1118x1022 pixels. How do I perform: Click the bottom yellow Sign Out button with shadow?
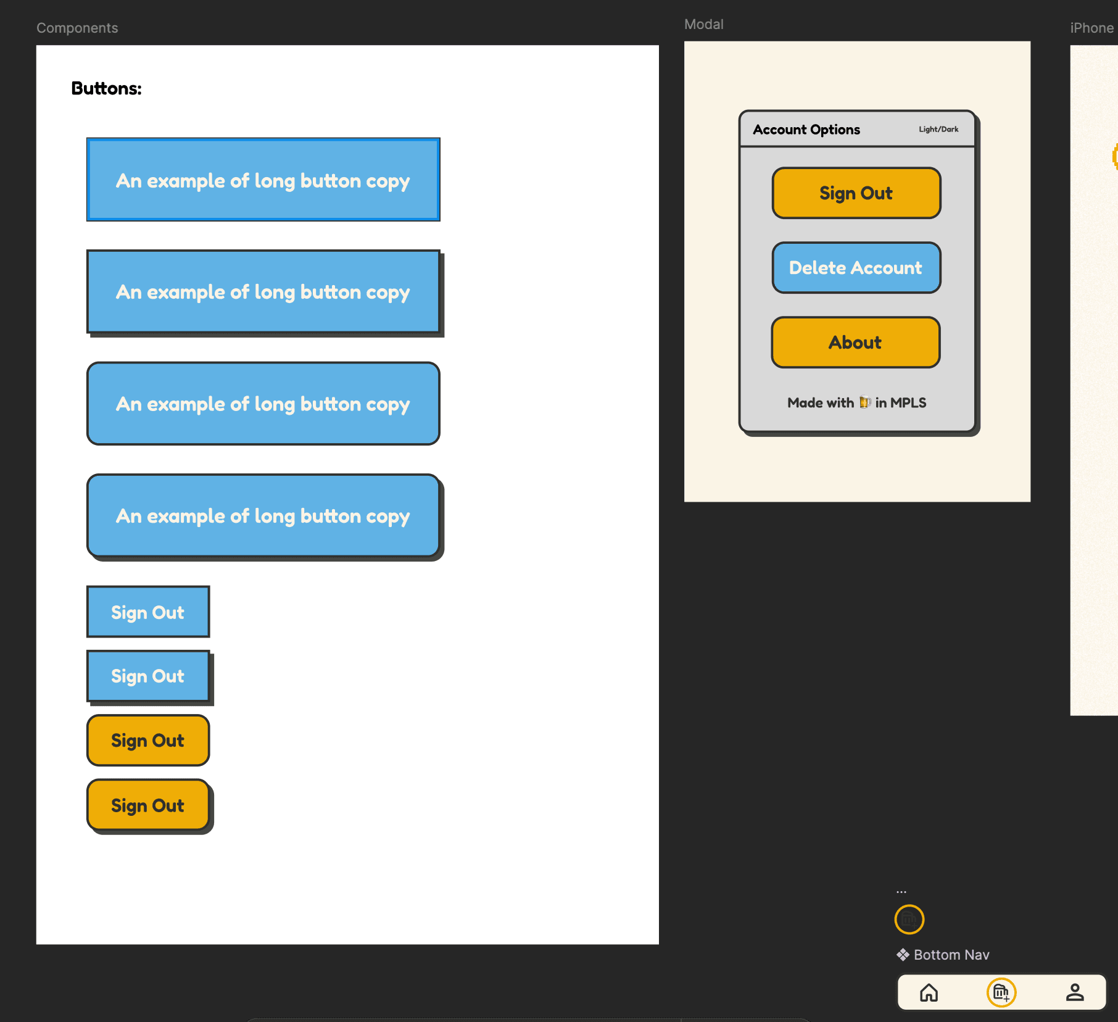(x=148, y=805)
